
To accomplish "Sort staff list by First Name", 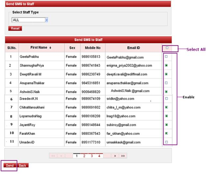I will pyautogui.click(x=50, y=48).
